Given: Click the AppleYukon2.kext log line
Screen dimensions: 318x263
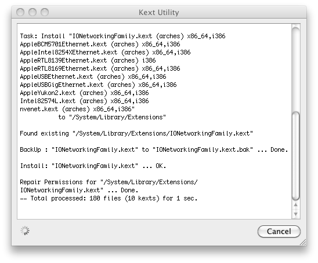Looking at the screenshot, I should (x=84, y=93).
